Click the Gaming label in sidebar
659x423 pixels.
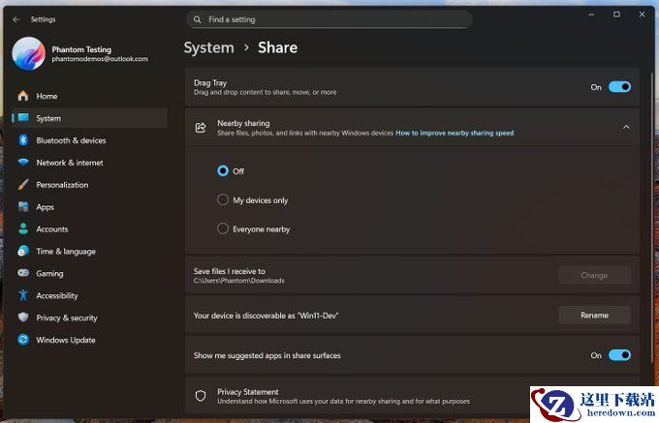point(49,274)
